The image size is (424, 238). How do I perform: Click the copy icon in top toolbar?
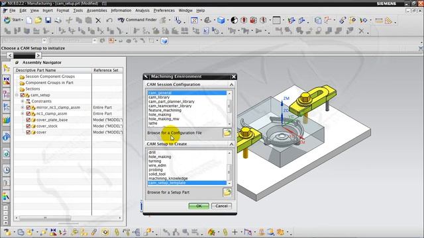pos(79,20)
